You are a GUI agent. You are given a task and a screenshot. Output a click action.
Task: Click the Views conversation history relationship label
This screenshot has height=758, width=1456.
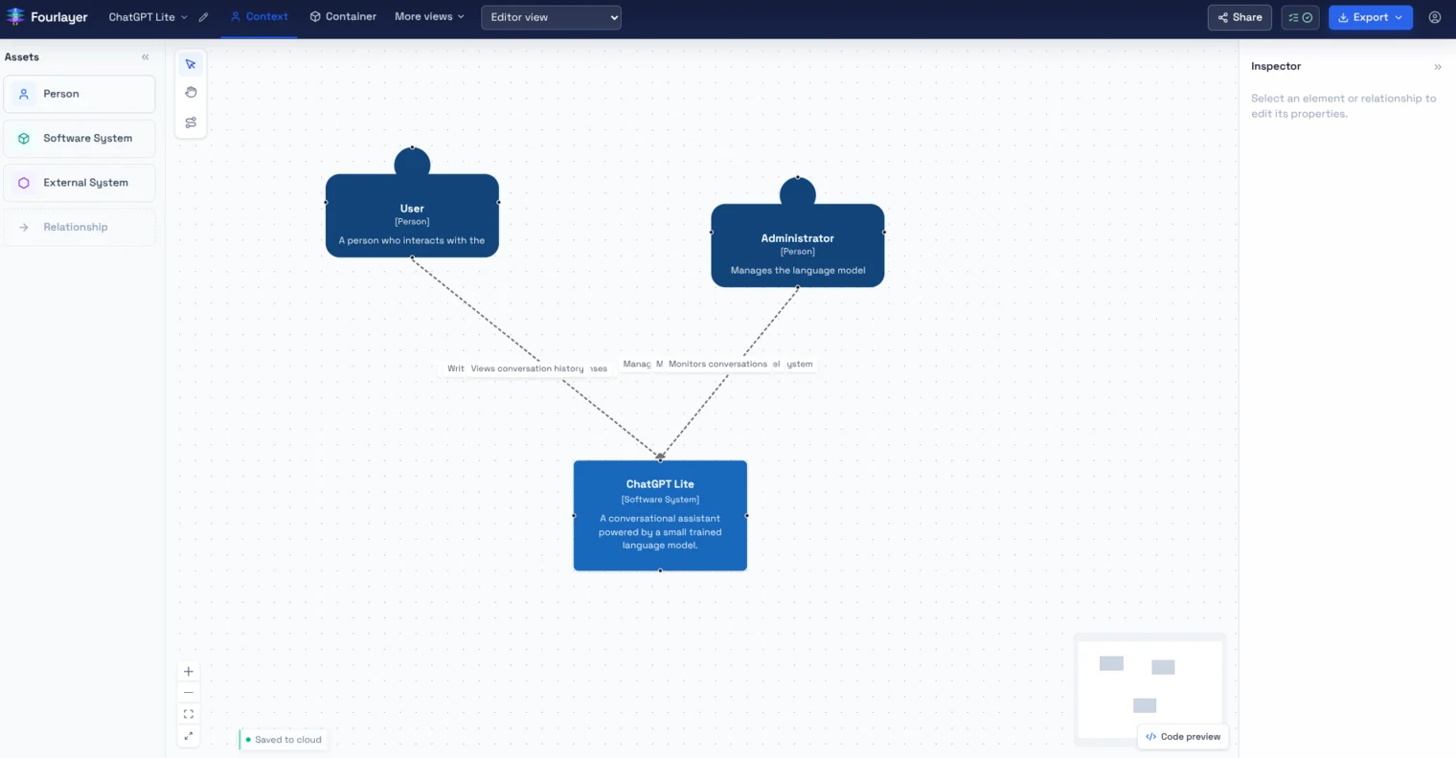click(x=527, y=368)
